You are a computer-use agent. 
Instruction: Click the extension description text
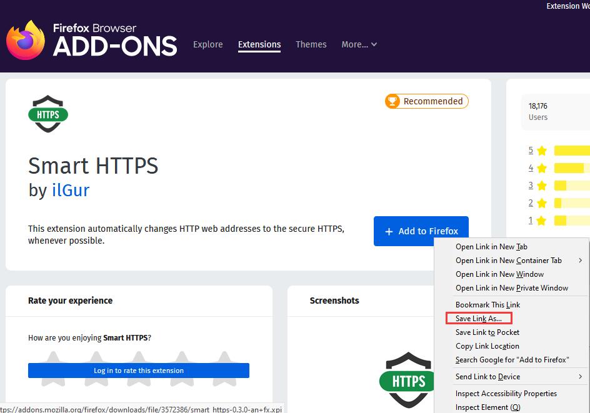(186, 235)
